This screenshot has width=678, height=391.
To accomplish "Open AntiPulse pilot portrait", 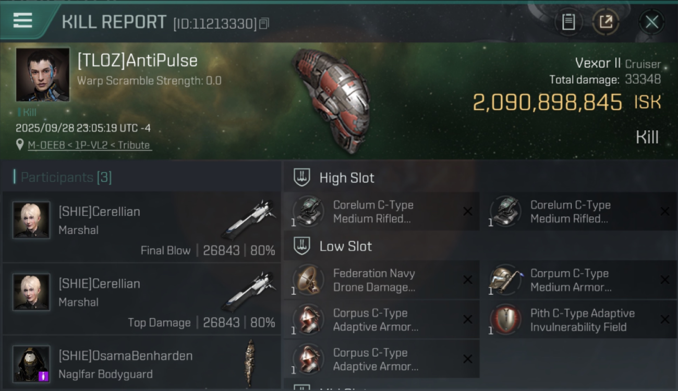I will coord(42,75).
